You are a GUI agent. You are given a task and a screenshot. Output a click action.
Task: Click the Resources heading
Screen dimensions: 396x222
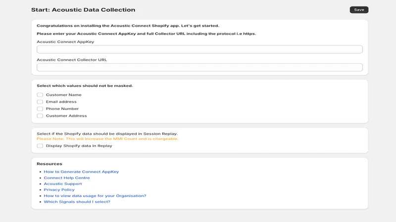49,164
